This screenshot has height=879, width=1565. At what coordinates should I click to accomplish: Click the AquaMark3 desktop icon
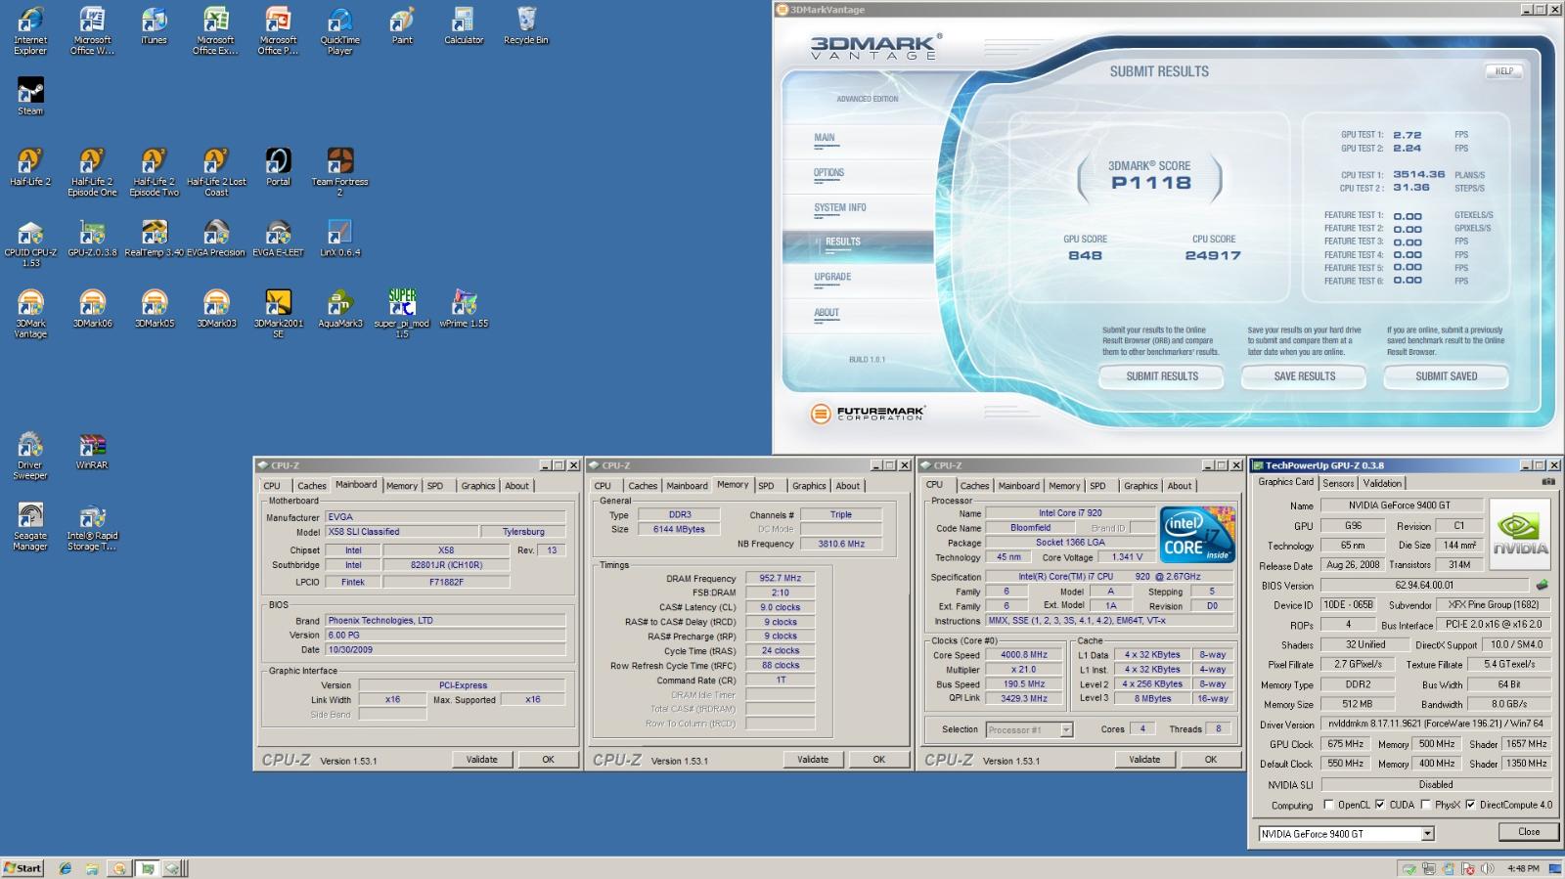(339, 309)
